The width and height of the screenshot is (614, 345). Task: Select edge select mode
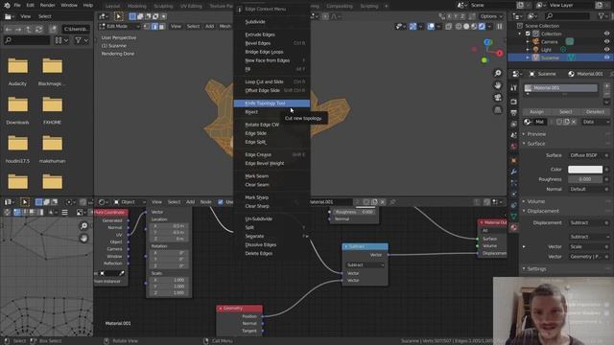pyautogui.click(x=154, y=26)
